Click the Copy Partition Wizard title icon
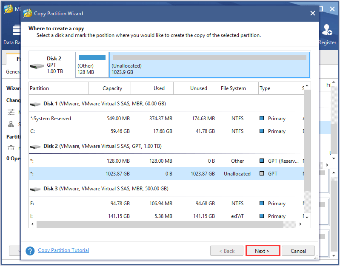 (28, 14)
